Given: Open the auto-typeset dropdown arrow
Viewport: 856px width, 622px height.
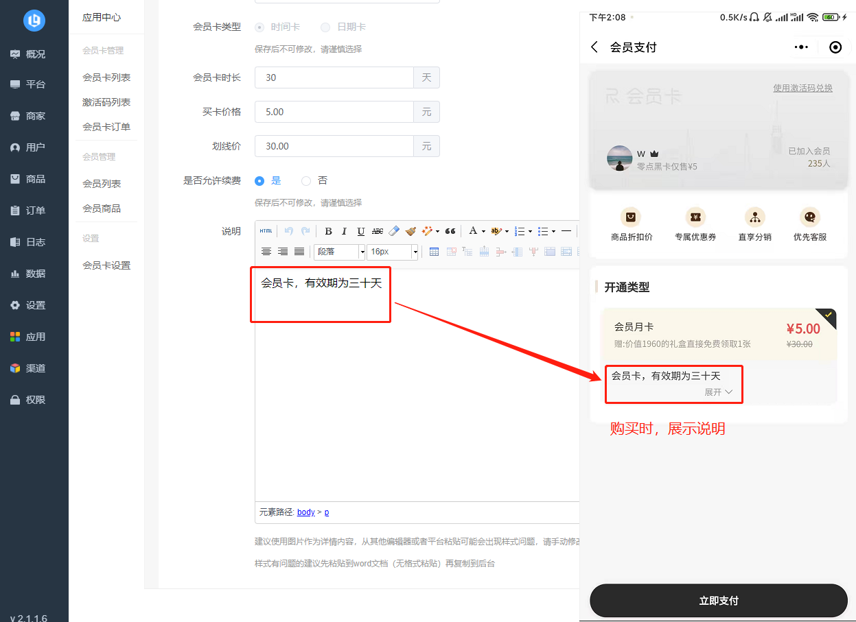Looking at the screenshot, I should [438, 231].
